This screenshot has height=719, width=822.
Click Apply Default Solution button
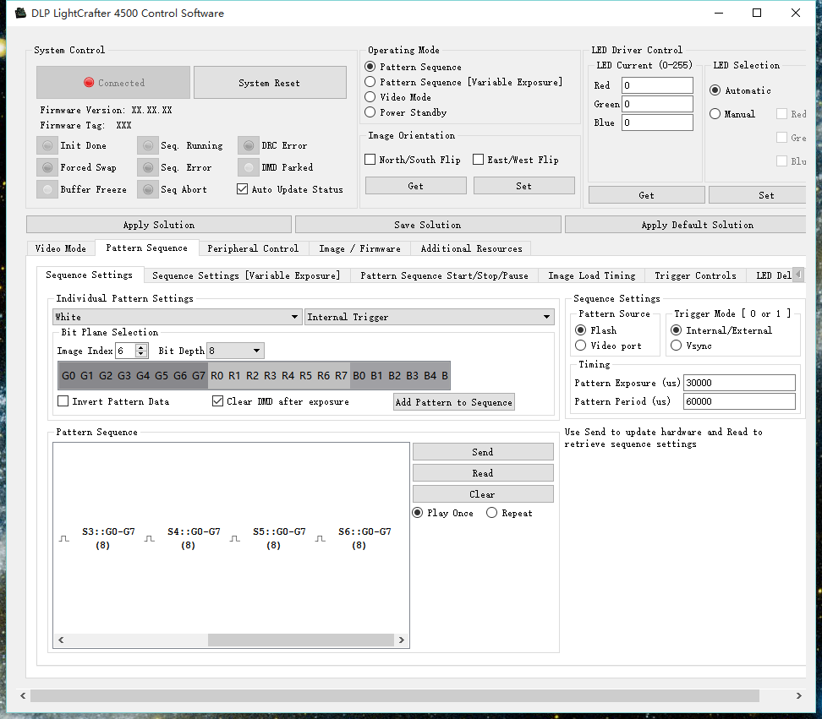click(686, 225)
